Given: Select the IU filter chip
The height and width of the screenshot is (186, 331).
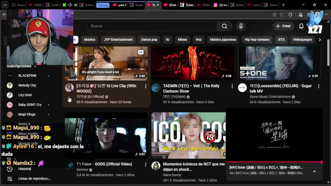Looking at the screenshot, I should pyautogui.click(x=168, y=40).
